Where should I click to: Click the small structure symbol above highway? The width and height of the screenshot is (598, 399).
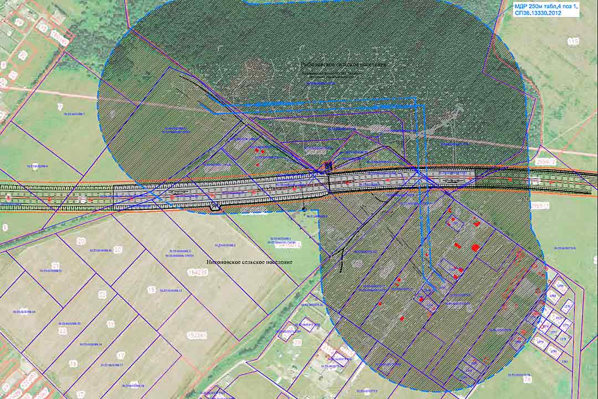tap(328, 166)
